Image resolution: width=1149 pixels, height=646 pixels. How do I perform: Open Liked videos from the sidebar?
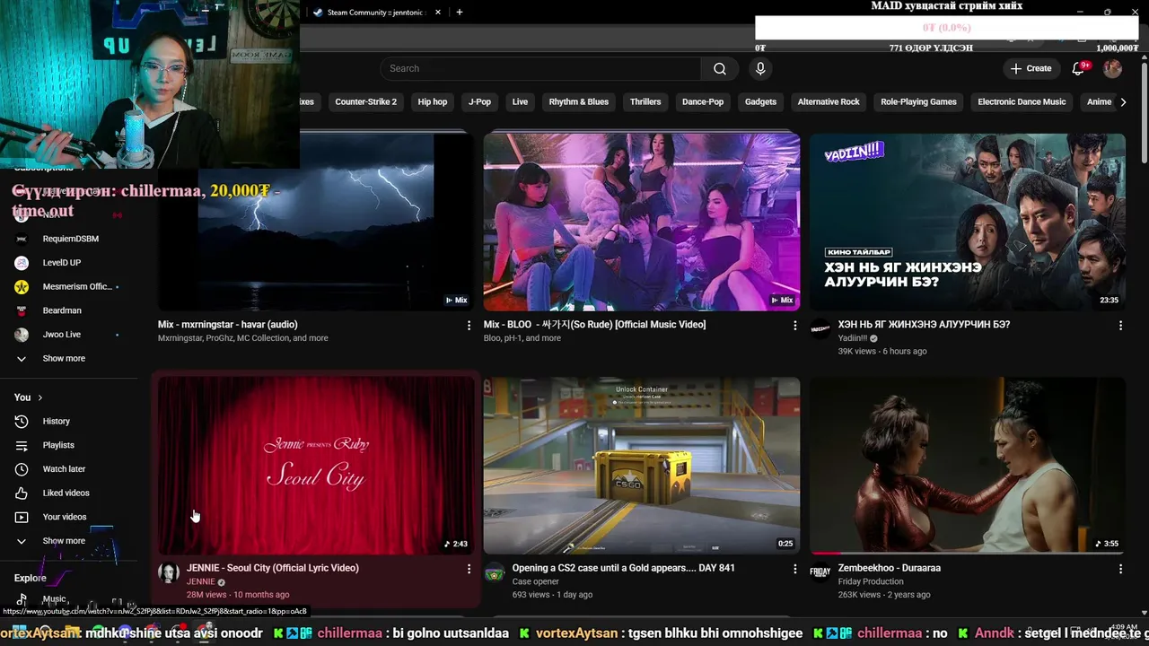coord(70,493)
